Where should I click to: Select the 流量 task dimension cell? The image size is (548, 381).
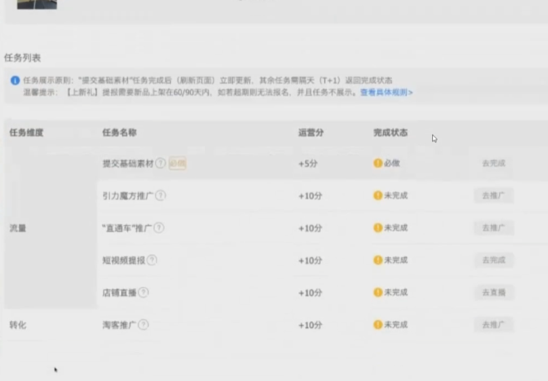(x=18, y=228)
